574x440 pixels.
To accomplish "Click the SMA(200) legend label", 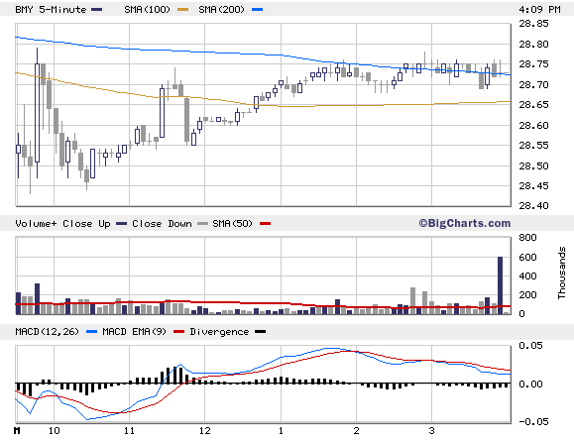I will pos(221,10).
